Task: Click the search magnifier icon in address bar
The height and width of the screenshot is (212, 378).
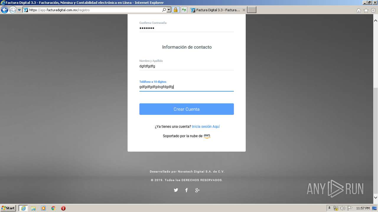Action: tap(164, 10)
